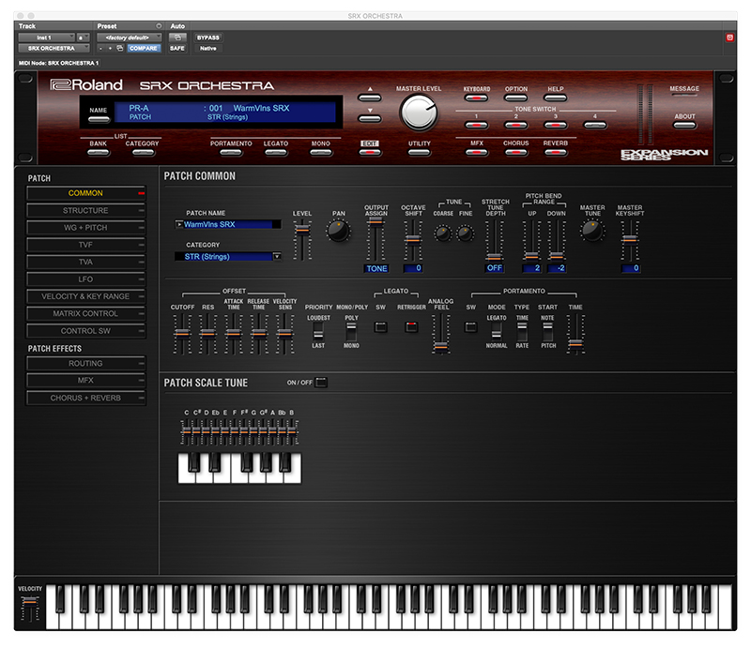Toggle Tone Switch 2

pos(515,125)
